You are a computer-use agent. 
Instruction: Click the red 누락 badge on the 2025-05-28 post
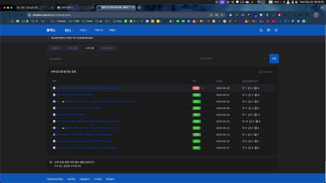(x=196, y=88)
